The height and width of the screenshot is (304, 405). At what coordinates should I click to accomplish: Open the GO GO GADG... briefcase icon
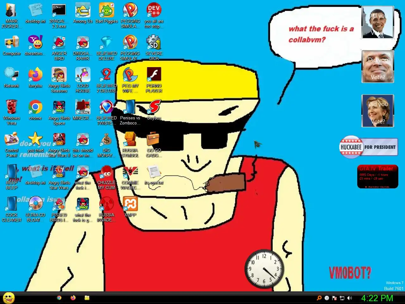point(154,144)
